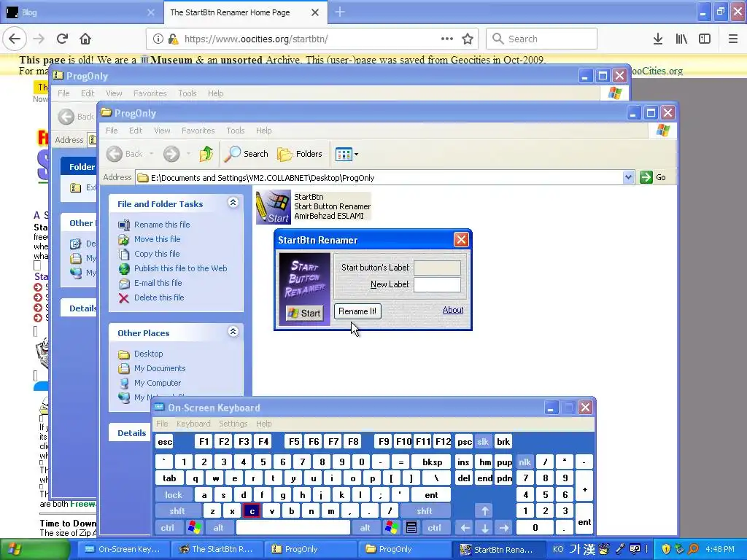This screenshot has height=560, width=747.
Task: Open Desktop in Other Places
Action: coord(148,354)
